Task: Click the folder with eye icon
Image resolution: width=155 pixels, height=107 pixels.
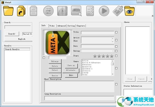Action: tap(130, 11)
